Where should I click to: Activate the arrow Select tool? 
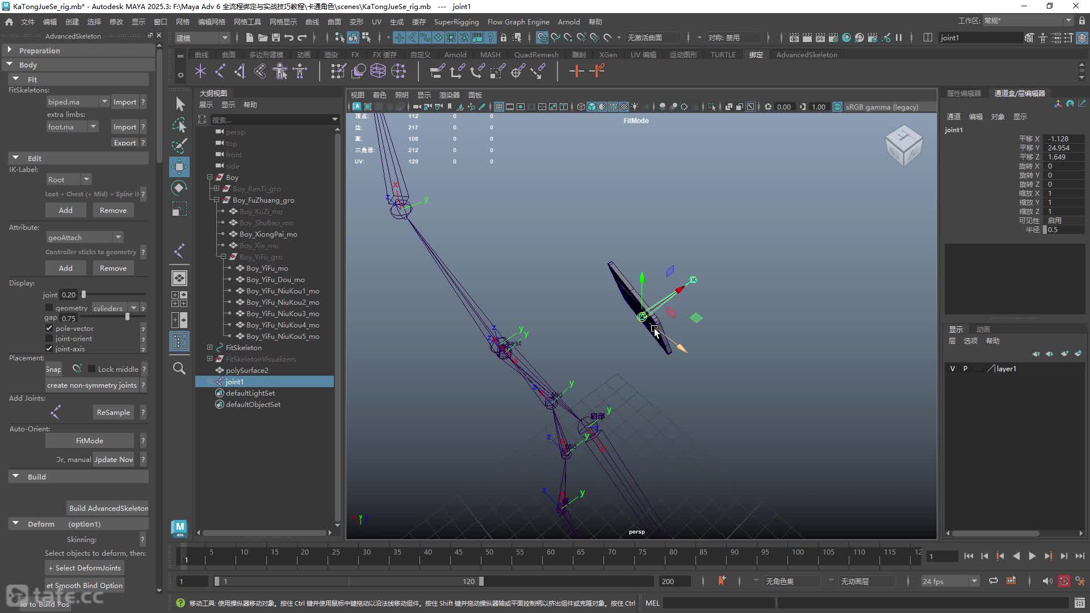coord(179,104)
